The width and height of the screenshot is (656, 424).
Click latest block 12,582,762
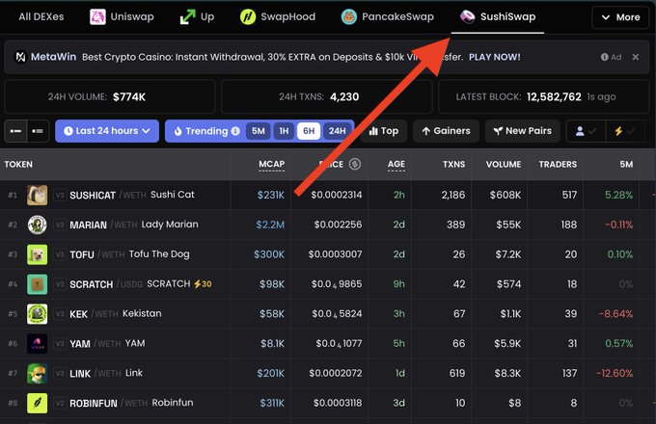coord(543,97)
